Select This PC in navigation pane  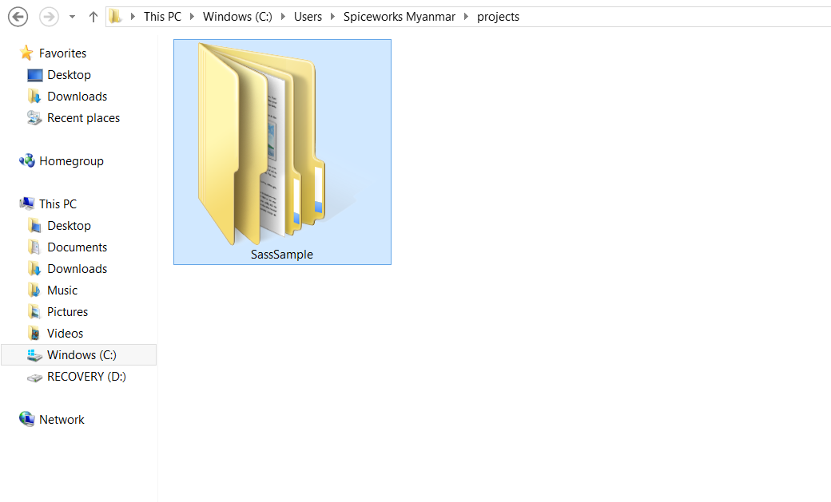tap(58, 204)
